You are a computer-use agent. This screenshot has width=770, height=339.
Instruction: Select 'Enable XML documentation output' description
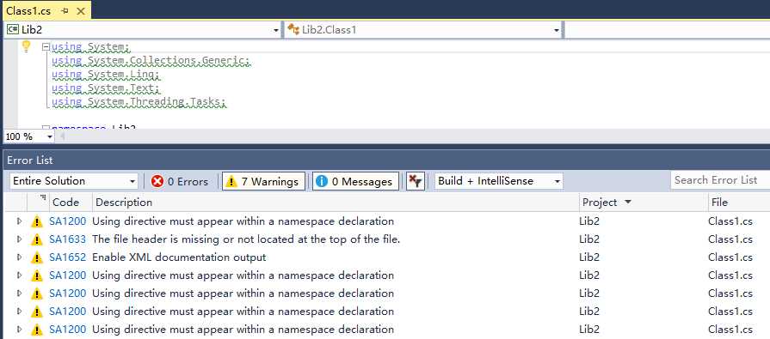[179, 257]
